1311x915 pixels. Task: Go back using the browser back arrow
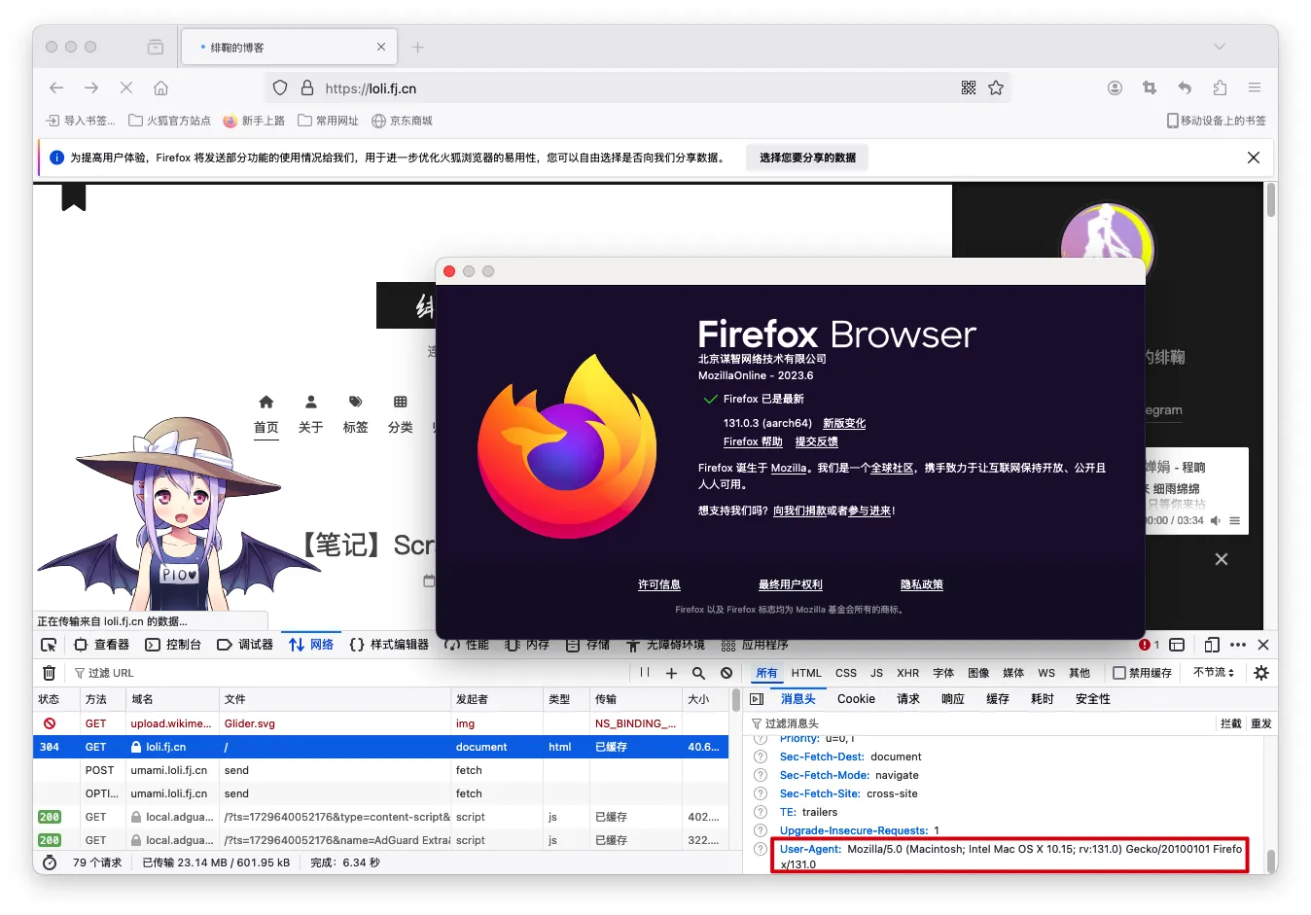point(56,88)
